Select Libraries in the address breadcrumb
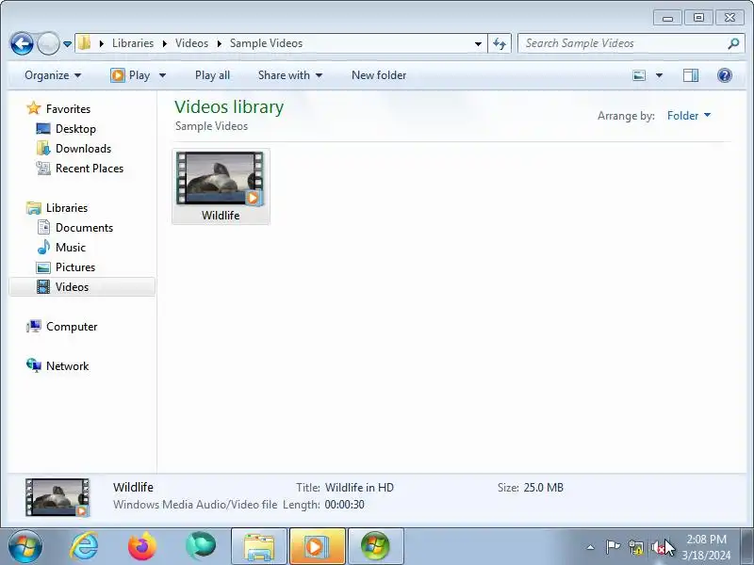Screen dimensions: 754x565 coord(133,43)
